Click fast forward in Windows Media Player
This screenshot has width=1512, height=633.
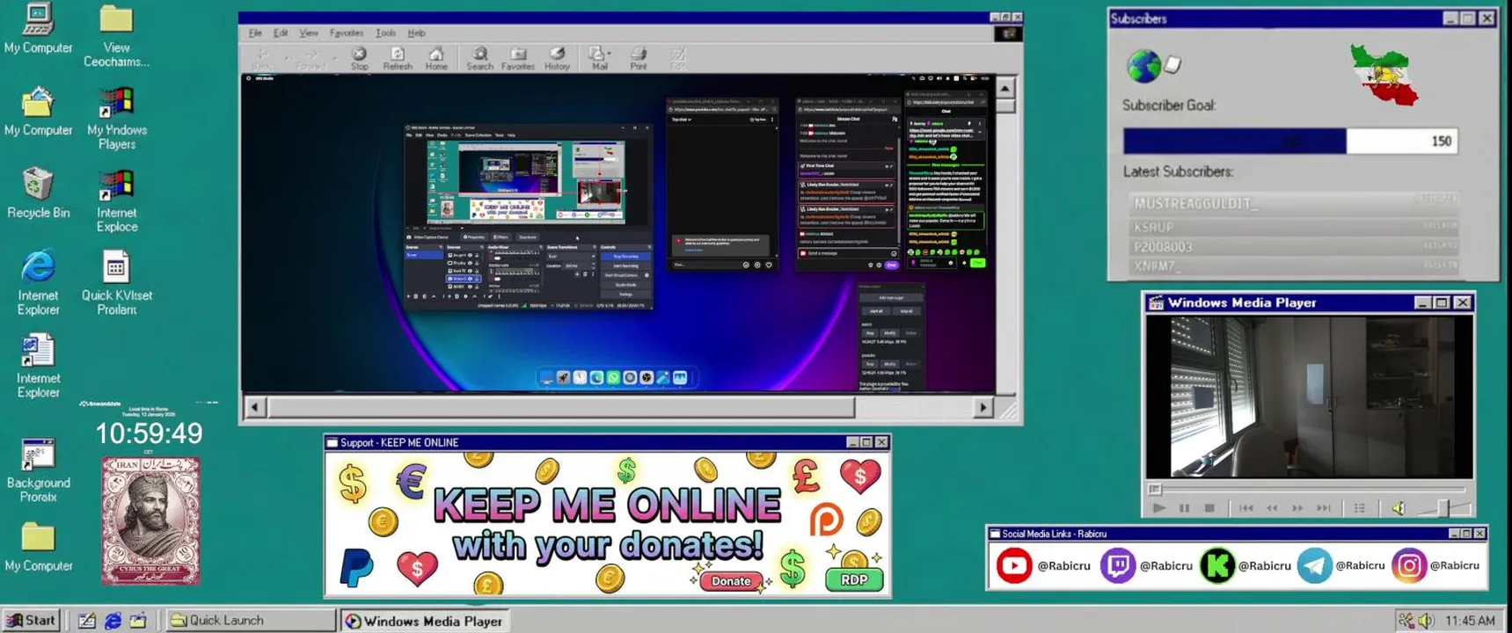click(x=1297, y=508)
